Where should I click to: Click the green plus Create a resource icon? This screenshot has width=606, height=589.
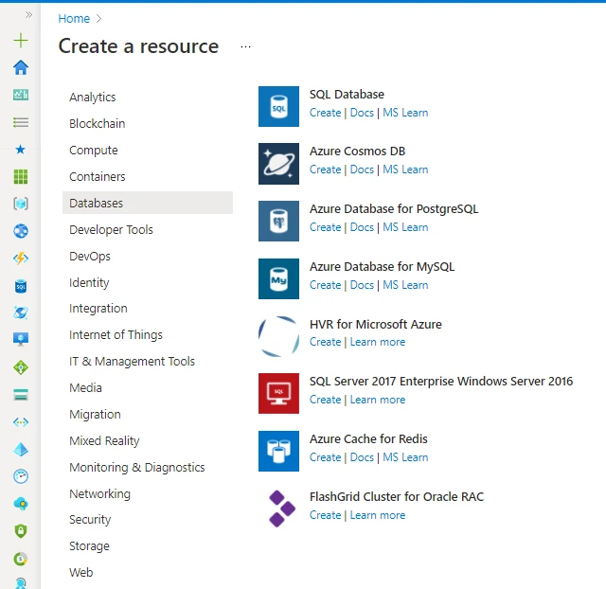click(x=21, y=41)
